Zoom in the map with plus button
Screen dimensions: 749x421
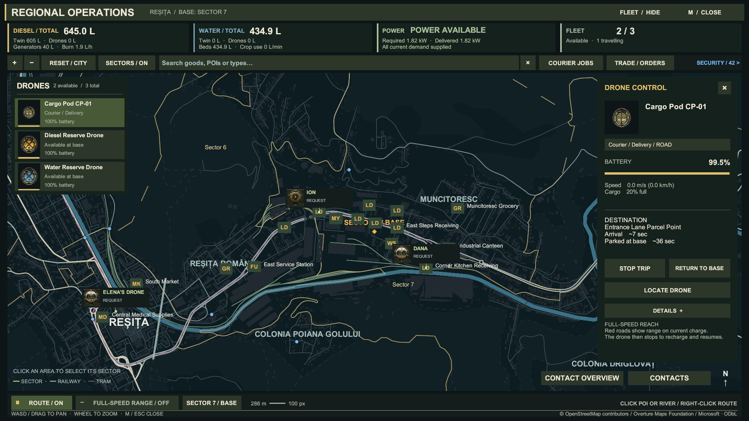point(14,63)
